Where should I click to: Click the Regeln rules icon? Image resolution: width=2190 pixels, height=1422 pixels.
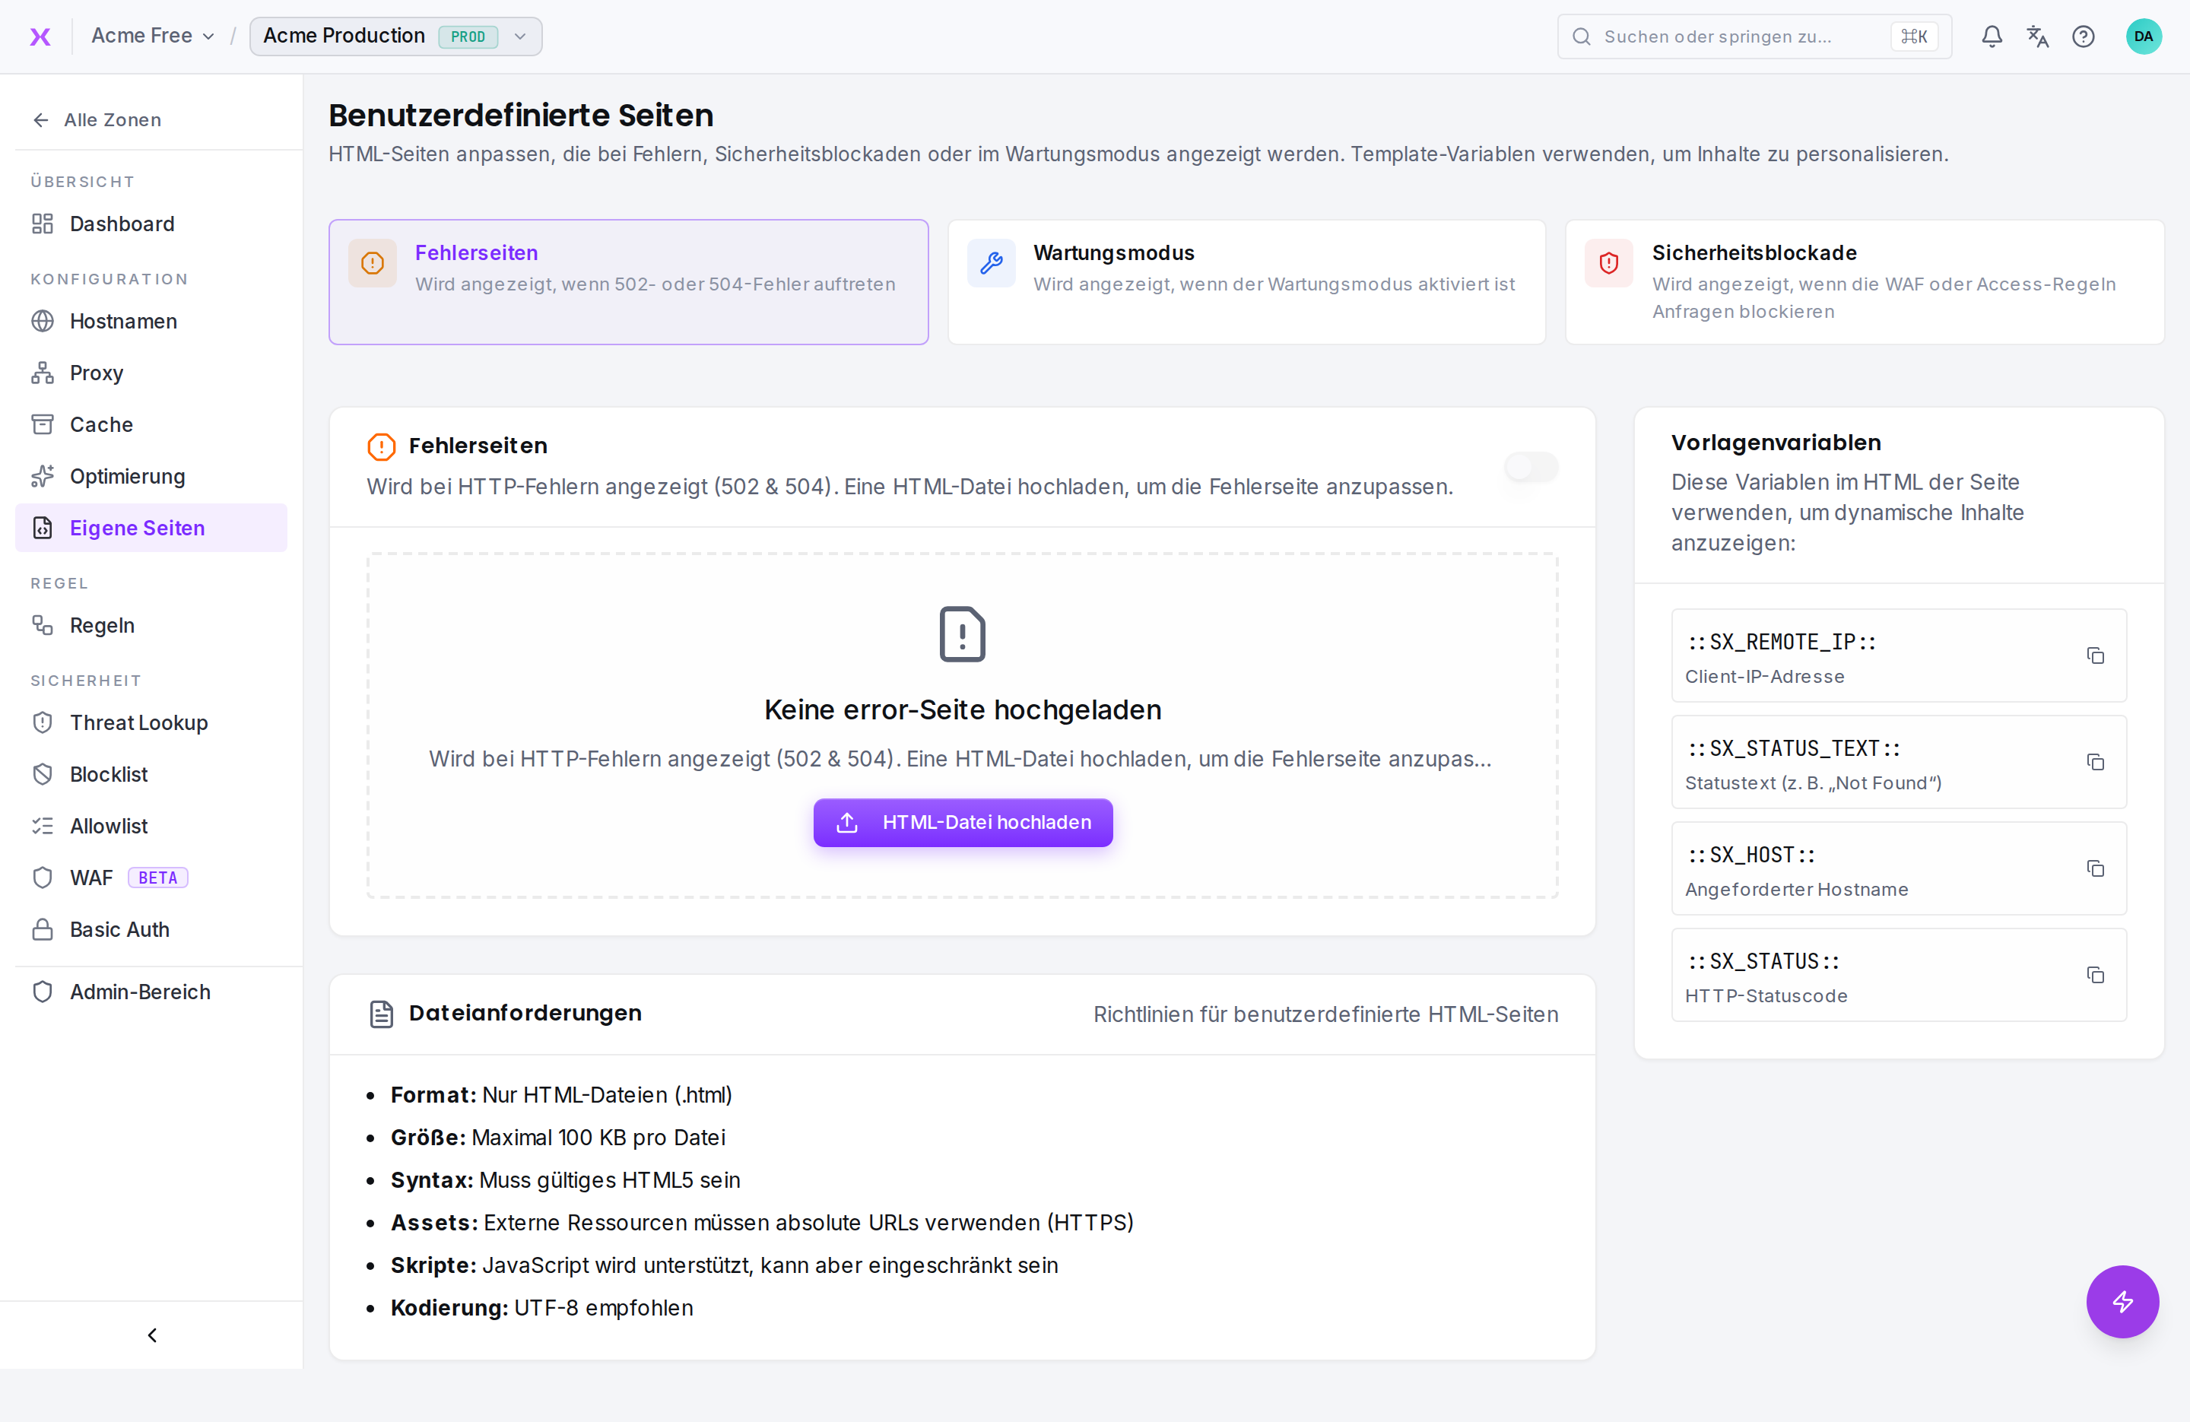coord(43,625)
